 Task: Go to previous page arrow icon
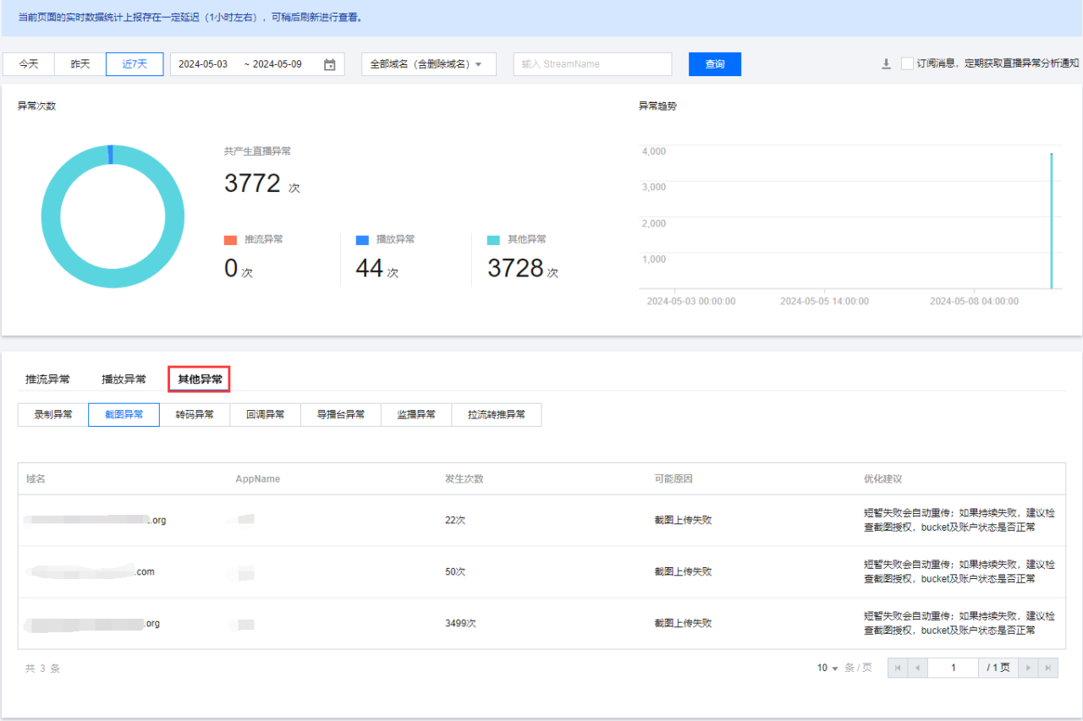[917, 668]
